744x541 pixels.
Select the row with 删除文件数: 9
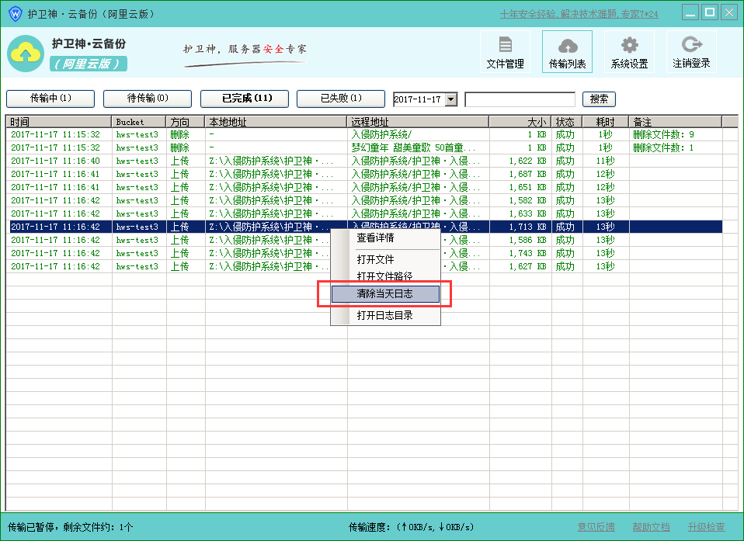(x=366, y=134)
